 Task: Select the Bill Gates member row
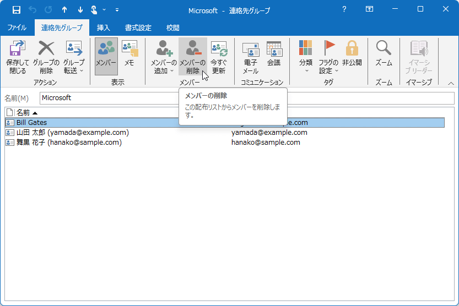point(225,123)
